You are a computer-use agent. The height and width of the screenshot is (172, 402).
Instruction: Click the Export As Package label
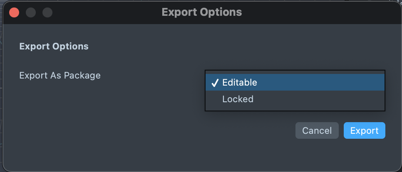(60, 76)
